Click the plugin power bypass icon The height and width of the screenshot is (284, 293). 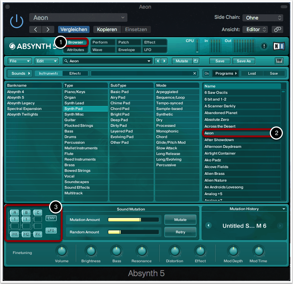[16, 22]
